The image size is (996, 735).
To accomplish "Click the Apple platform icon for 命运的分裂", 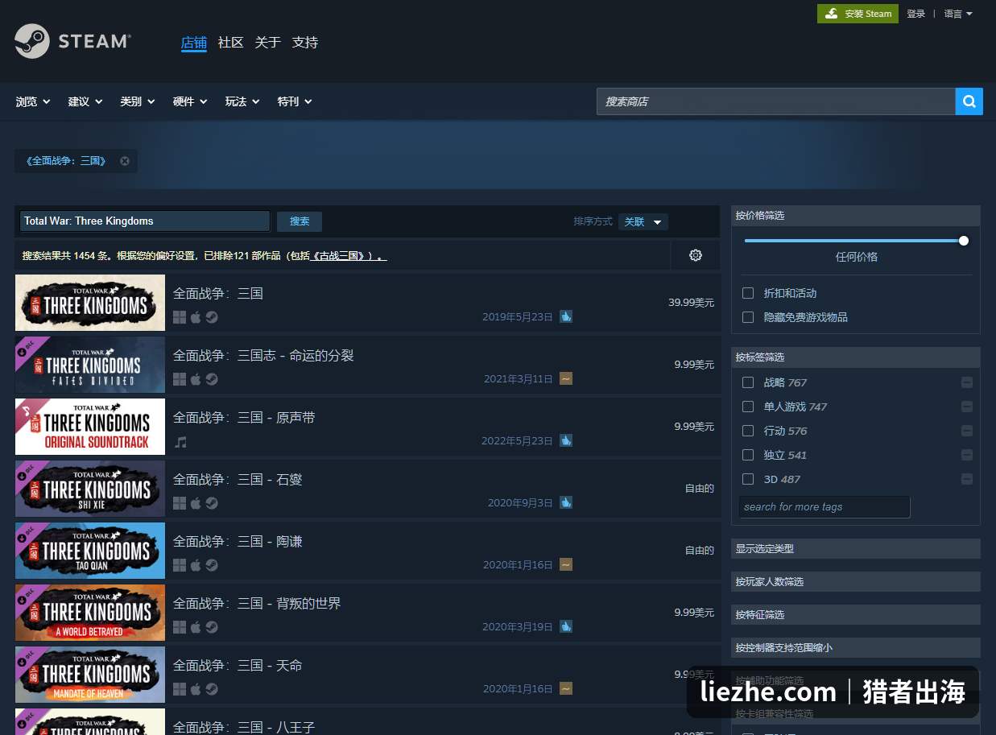I will coord(196,379).
